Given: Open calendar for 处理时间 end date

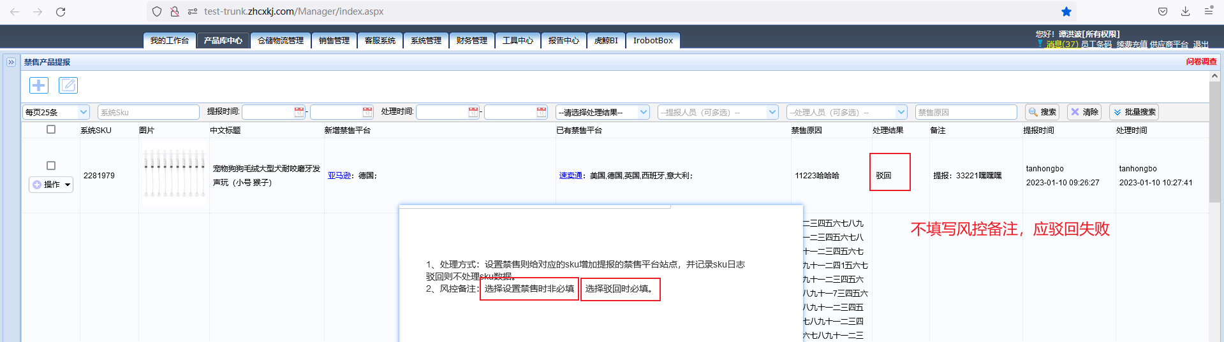Looking at the screenshot, I should click(542, 112).
